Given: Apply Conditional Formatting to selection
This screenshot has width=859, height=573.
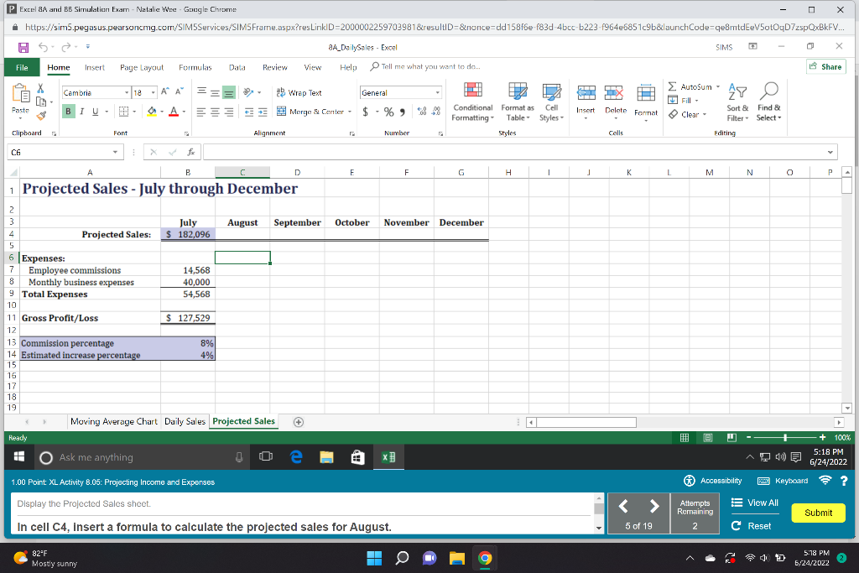Looking at the screenshot, I should click(472, 101).
